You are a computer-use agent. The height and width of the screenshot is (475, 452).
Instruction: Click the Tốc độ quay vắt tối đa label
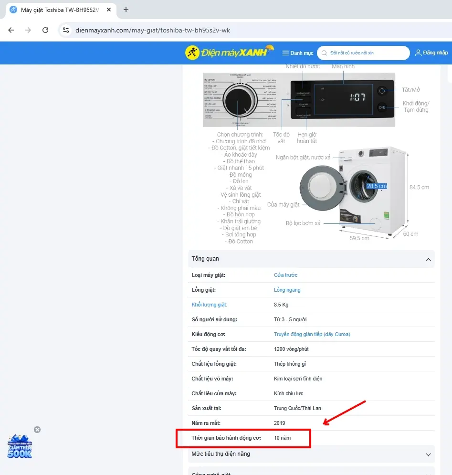[x=219, y=349]
